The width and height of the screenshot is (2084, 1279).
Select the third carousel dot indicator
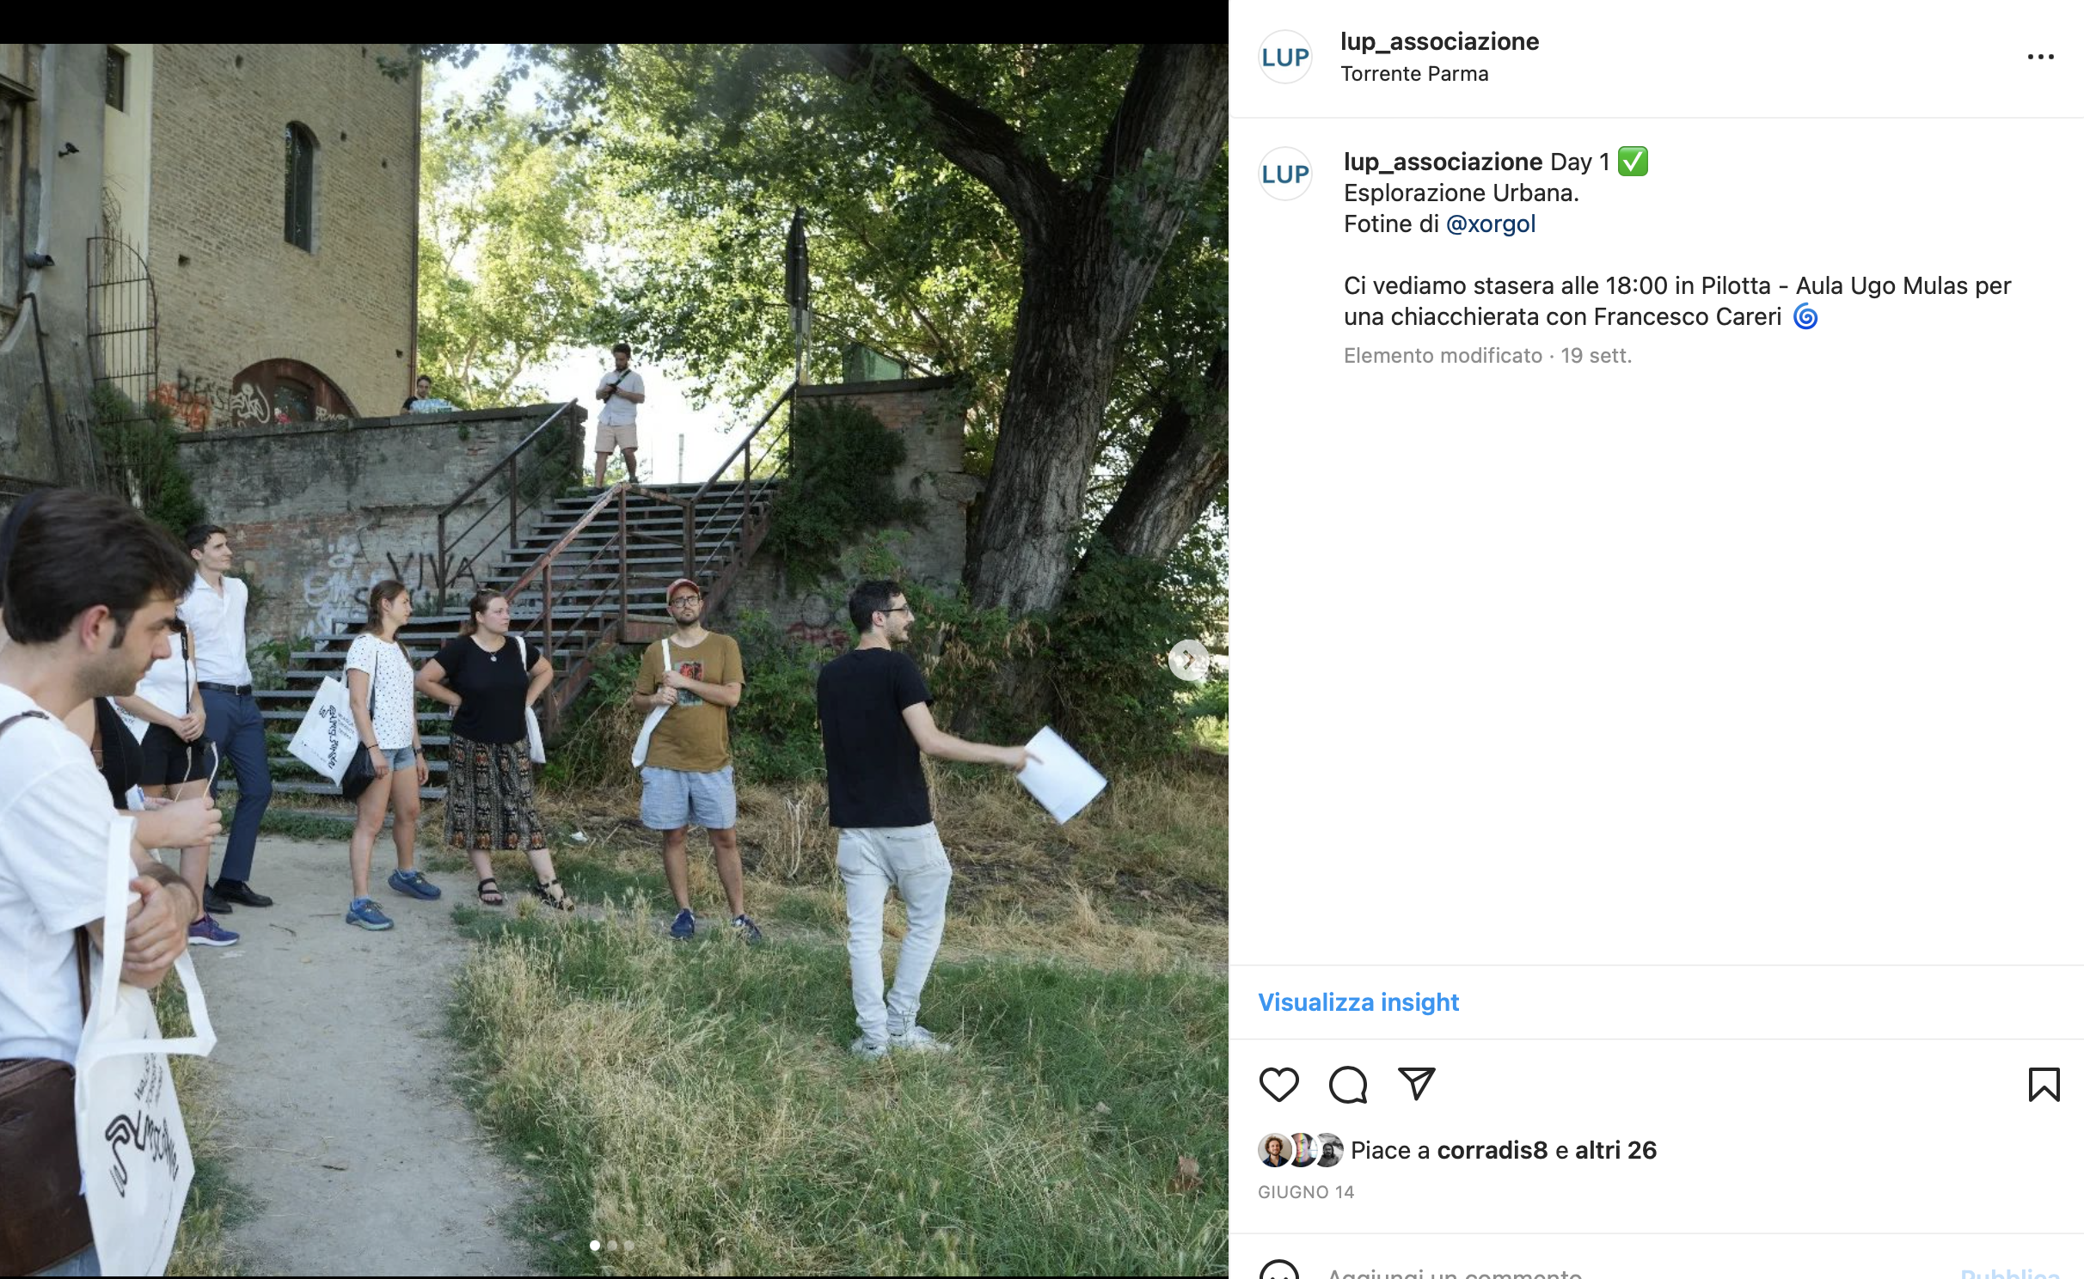629,1245
